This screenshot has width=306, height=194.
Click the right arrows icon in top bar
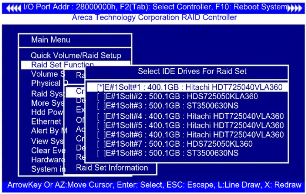point(295,8)
